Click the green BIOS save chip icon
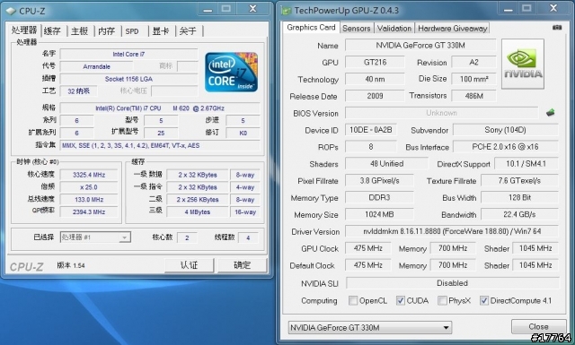The height and width of the screenshot is (345, 575). coord(550,113)
